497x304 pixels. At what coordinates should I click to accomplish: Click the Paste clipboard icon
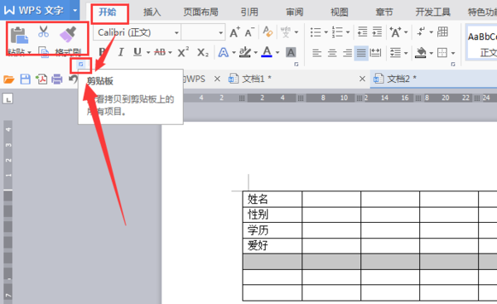[19, 35]
